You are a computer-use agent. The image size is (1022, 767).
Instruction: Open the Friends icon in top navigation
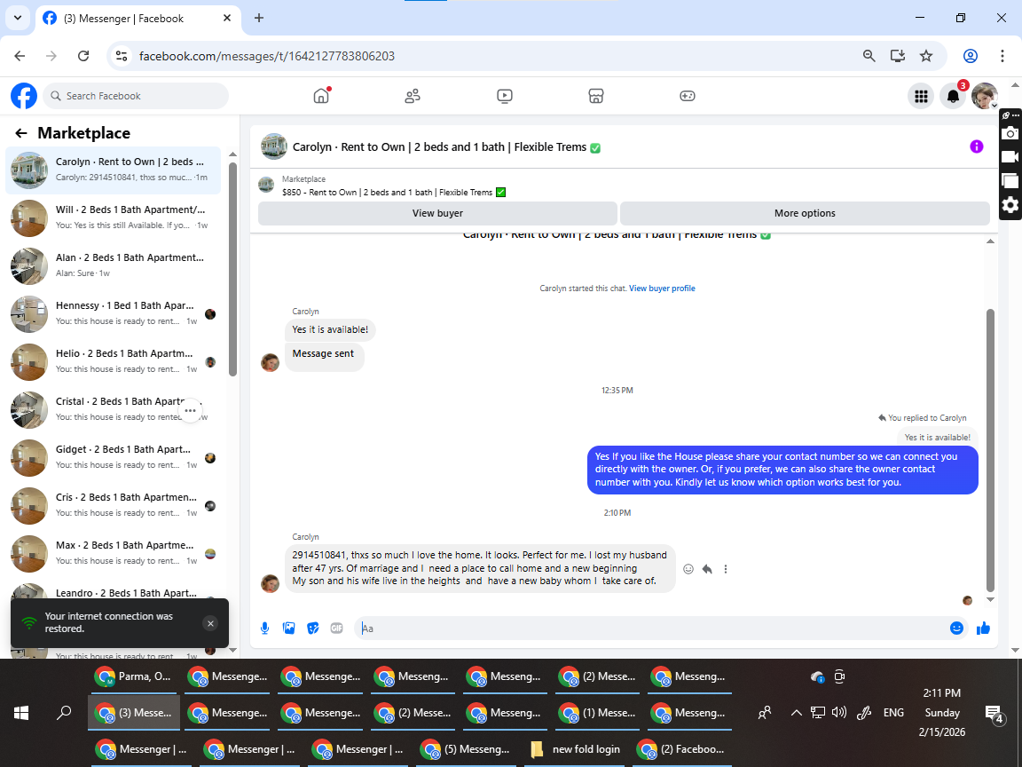pyautogui.click(x=413, y=96)
